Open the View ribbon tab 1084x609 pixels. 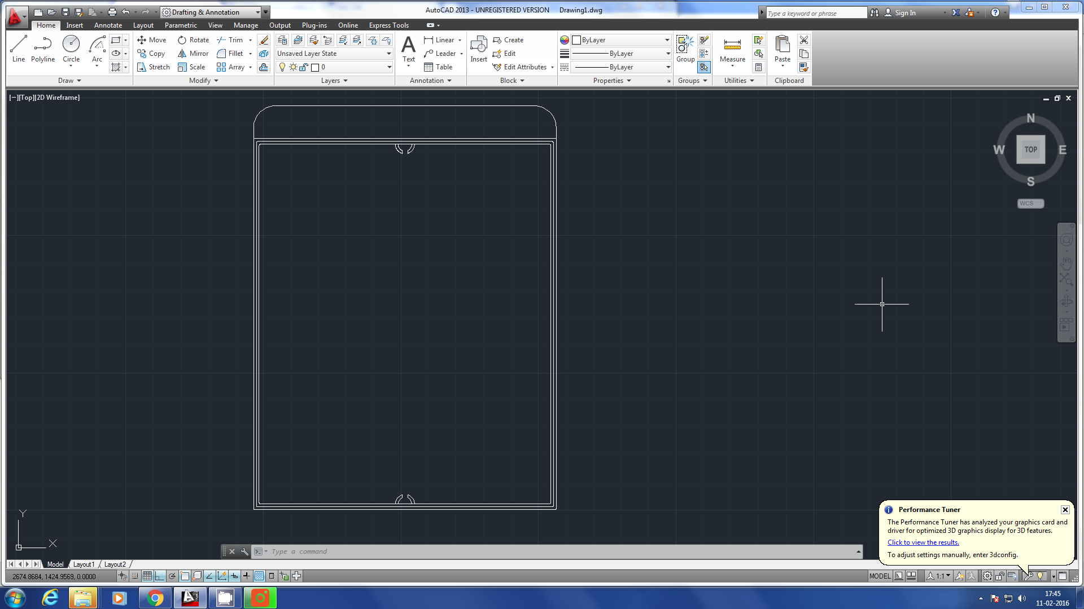pyautogui.click(x=215, y=25)
